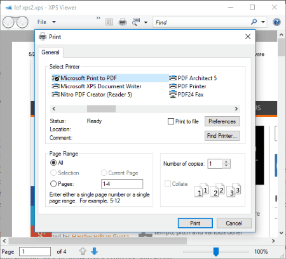
Task: Open the File menu dropdown arrow
Action: coord(54,22)
